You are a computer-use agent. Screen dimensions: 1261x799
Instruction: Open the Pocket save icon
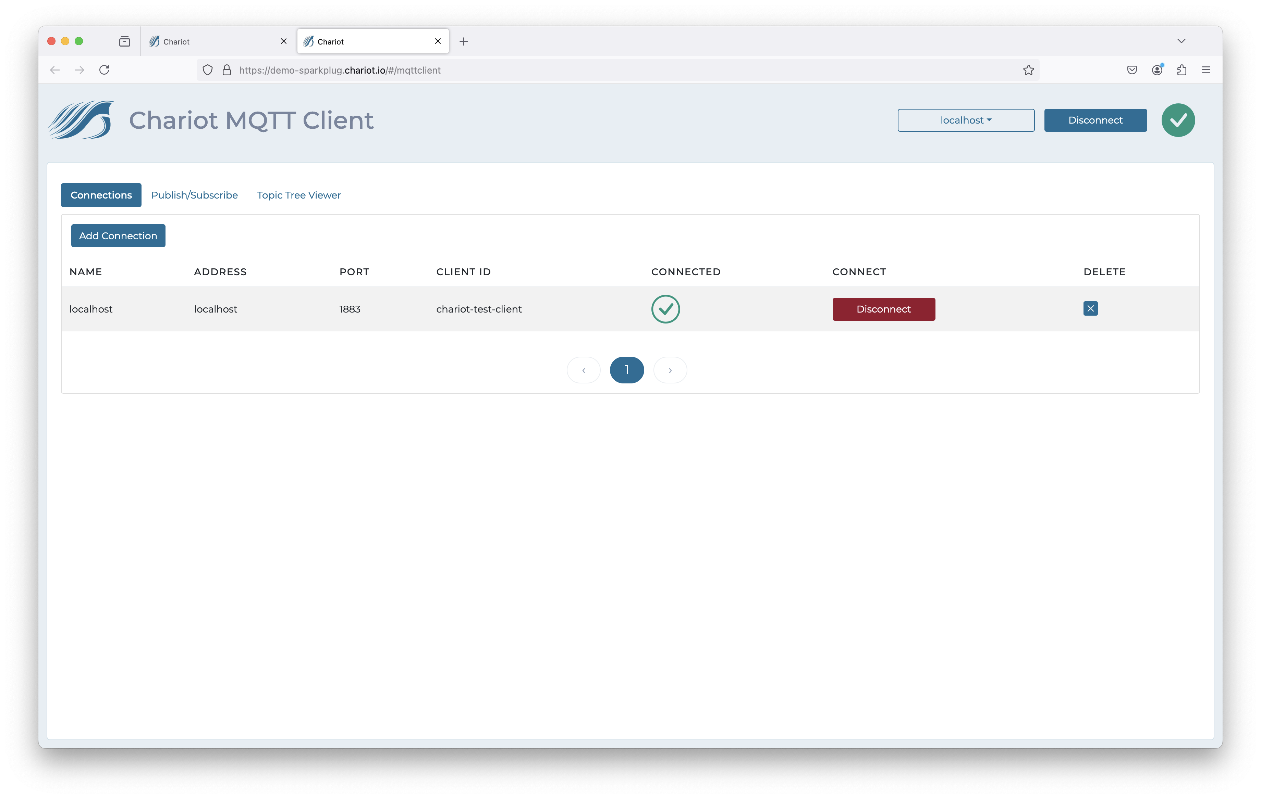pos(1132,70)
